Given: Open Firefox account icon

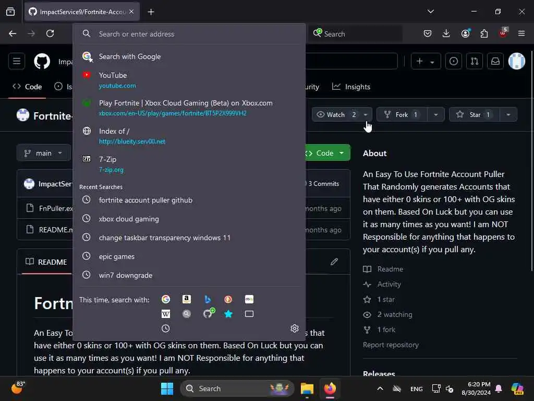Looking at the screenshot, I should (x=466, y=33).
